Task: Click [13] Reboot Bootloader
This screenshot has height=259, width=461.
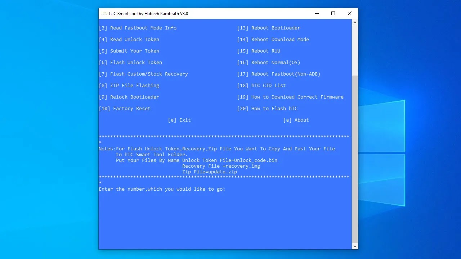Action: [269, 28]
